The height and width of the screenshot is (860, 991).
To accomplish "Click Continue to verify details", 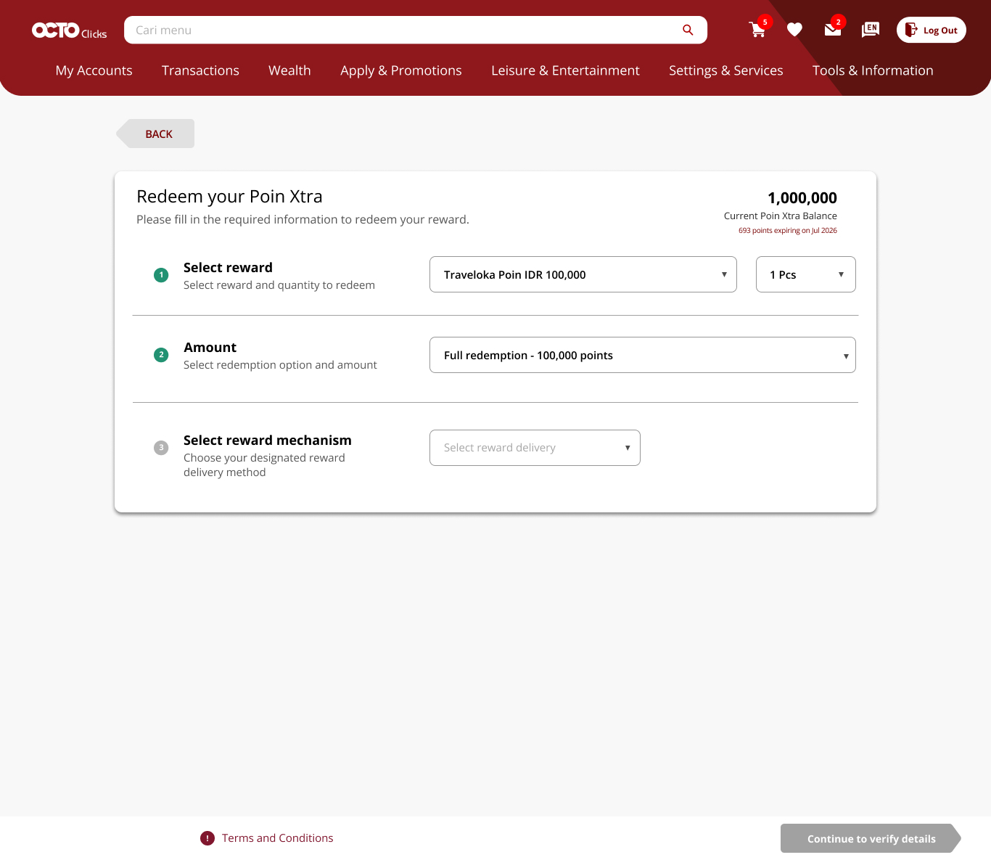I will 871,838.
